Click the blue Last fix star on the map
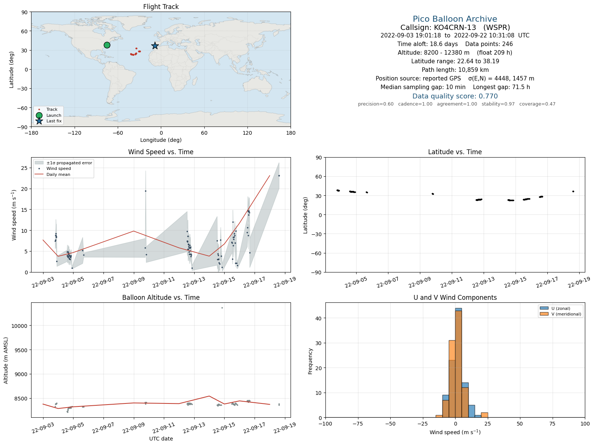Viewport: 595px width, 445px height. pos(155,46)
